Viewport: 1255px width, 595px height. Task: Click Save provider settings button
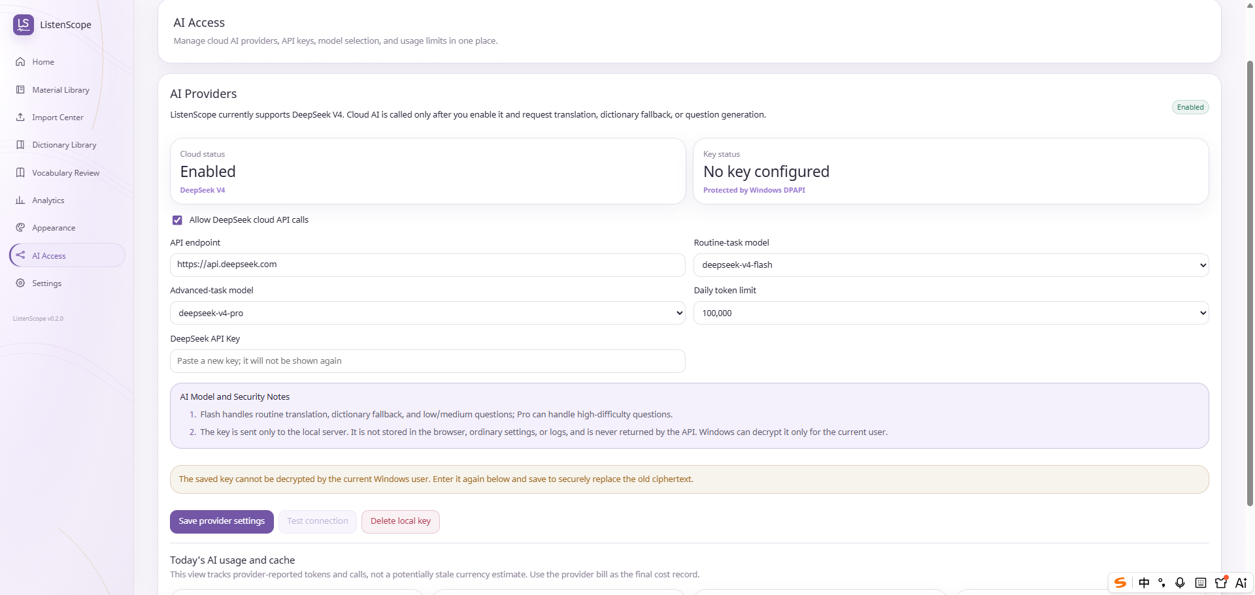(222, 521)
